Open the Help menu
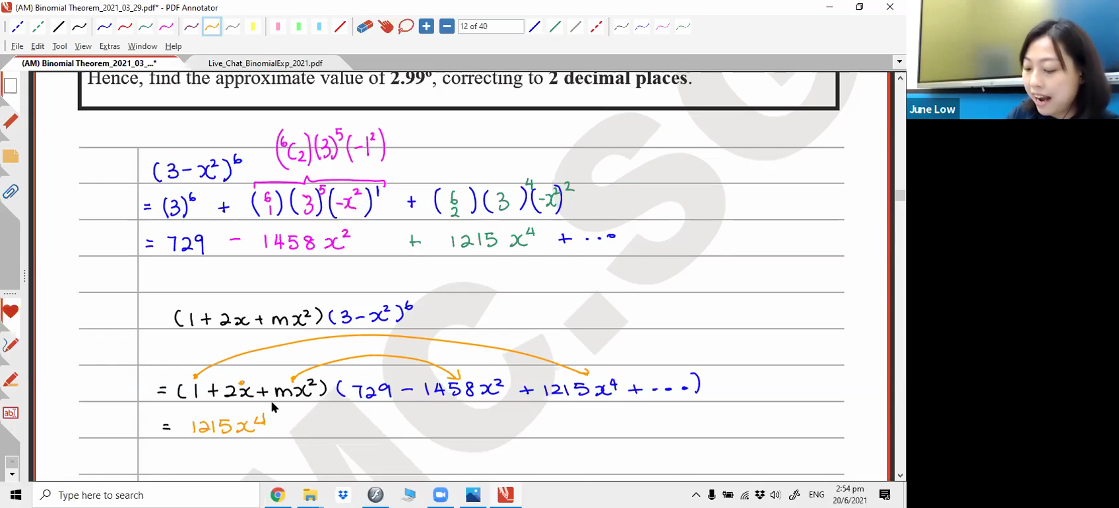The width and height of the screenshot is (1119, 508). pos(174,46)
